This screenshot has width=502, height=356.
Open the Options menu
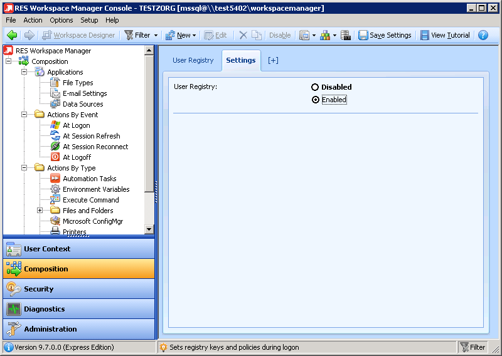pyautogui.click(x=61, y=20)
